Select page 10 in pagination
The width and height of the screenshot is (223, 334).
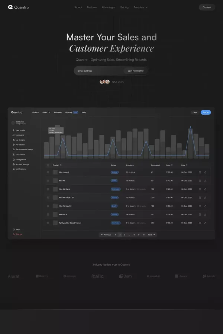[143, 235]
